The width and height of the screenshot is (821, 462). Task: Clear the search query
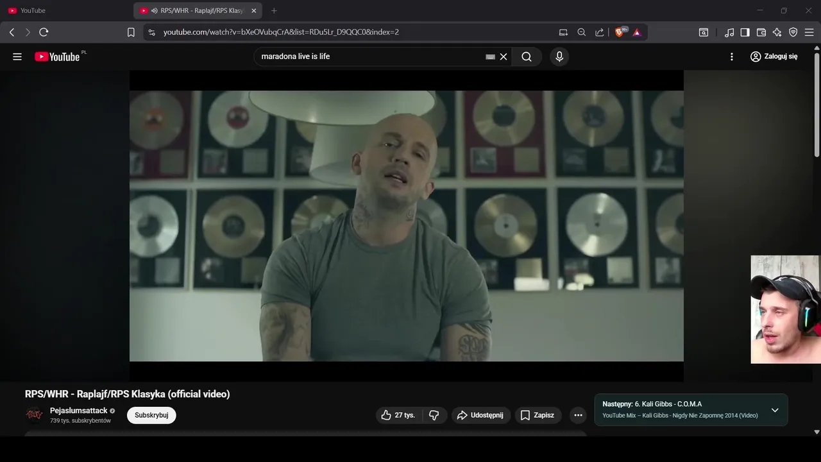coord(504,56)
